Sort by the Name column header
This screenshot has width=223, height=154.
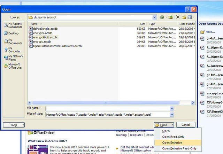pos(72,24)
